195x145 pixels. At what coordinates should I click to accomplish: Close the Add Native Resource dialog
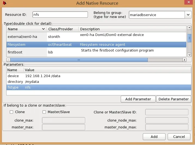pos(188,2)
